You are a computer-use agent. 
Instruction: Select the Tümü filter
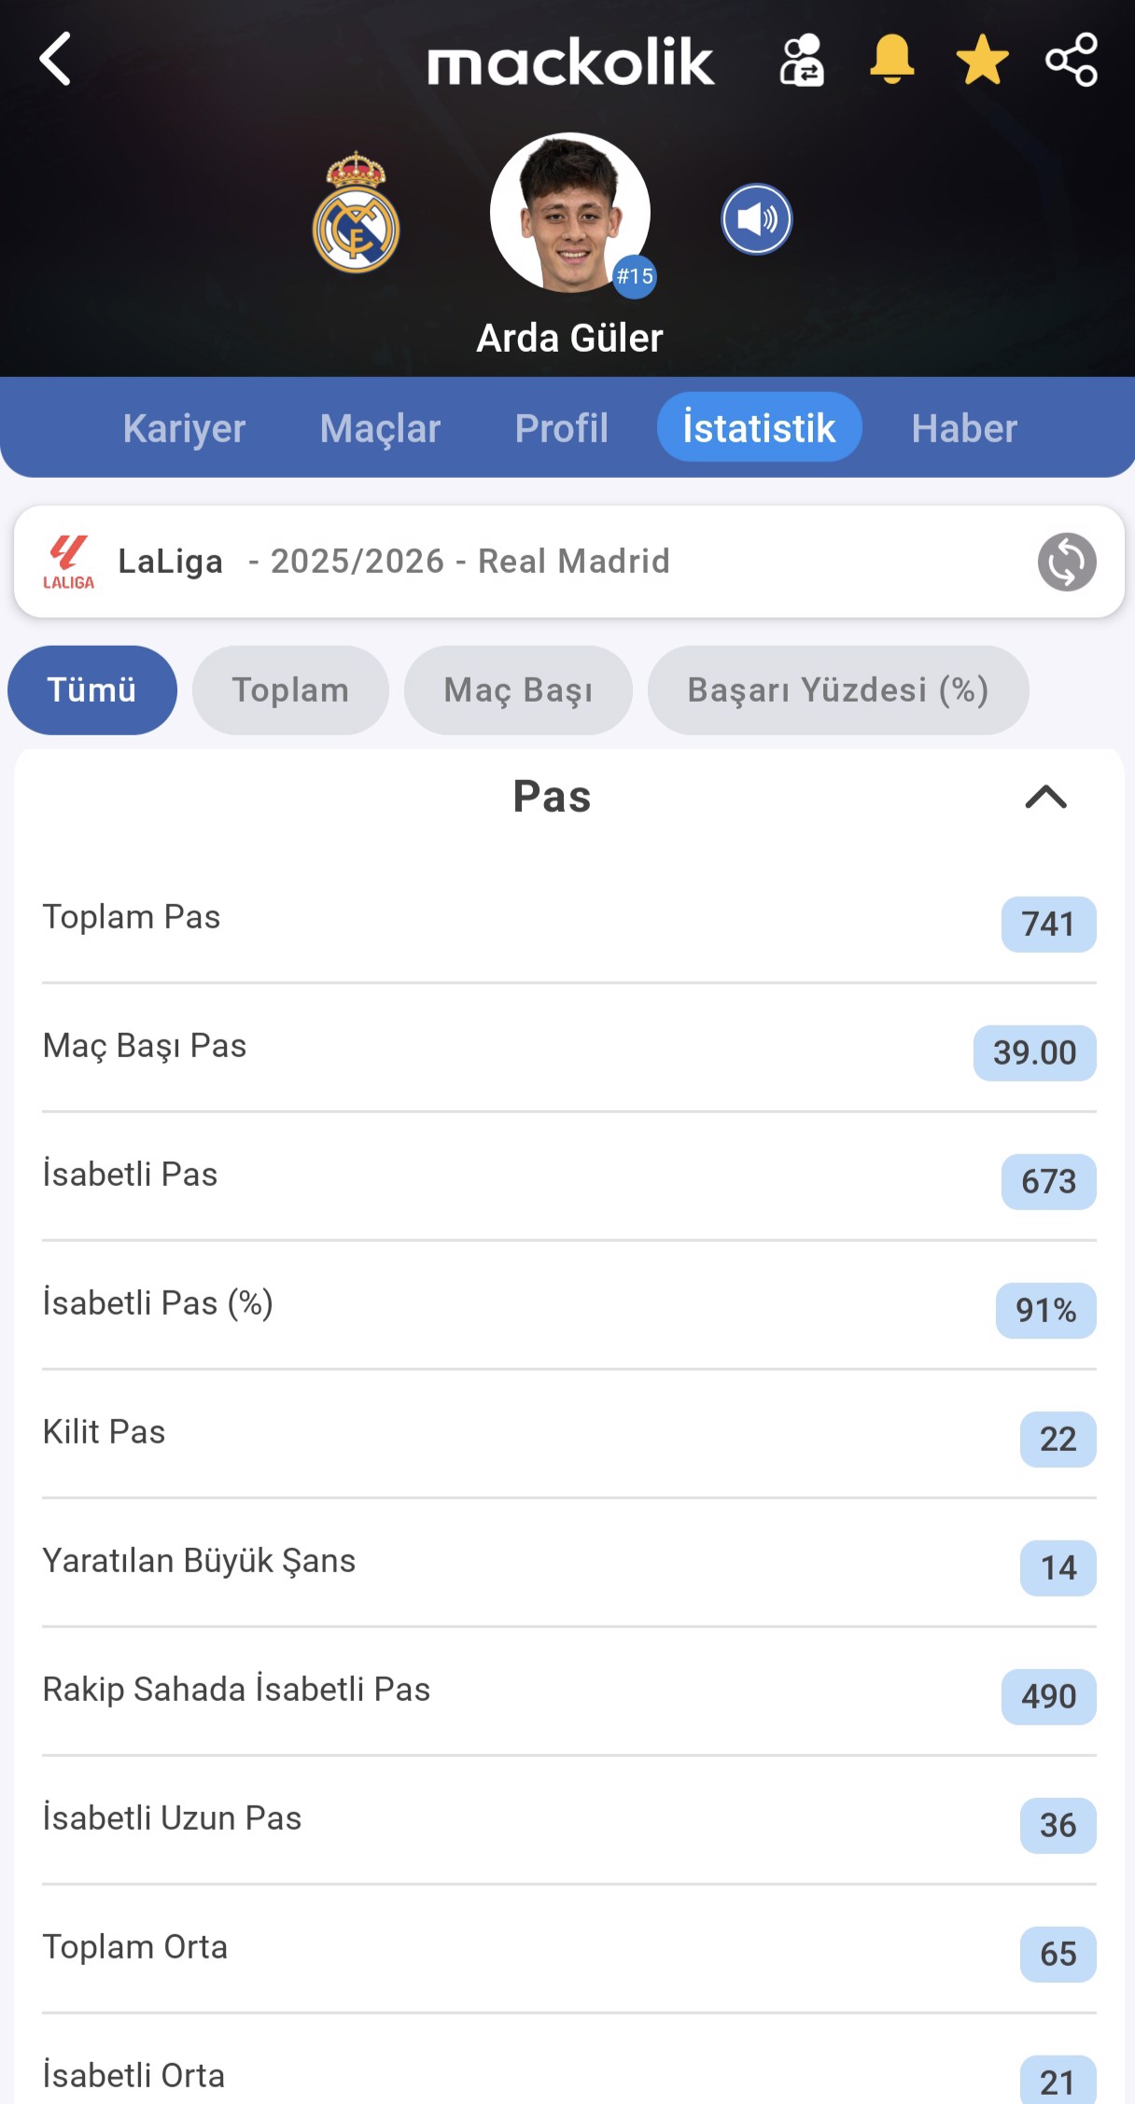(91, 690)
